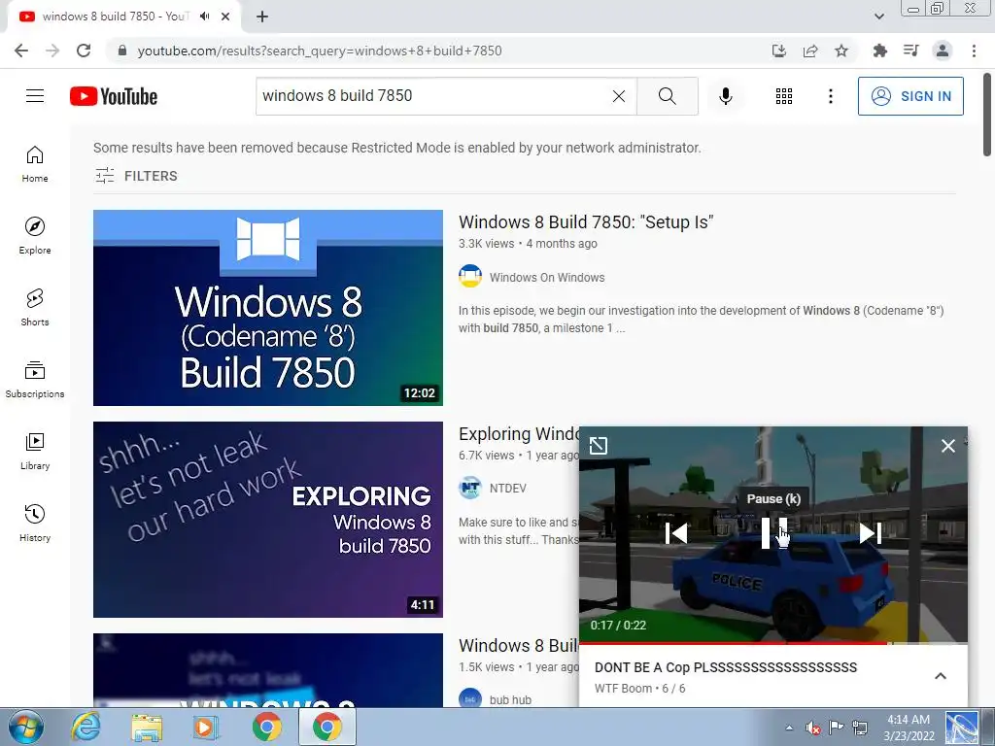Click the Windows On Windows channel avatar
This screenshot has height=746, width=995.
[x=470, y=276]
